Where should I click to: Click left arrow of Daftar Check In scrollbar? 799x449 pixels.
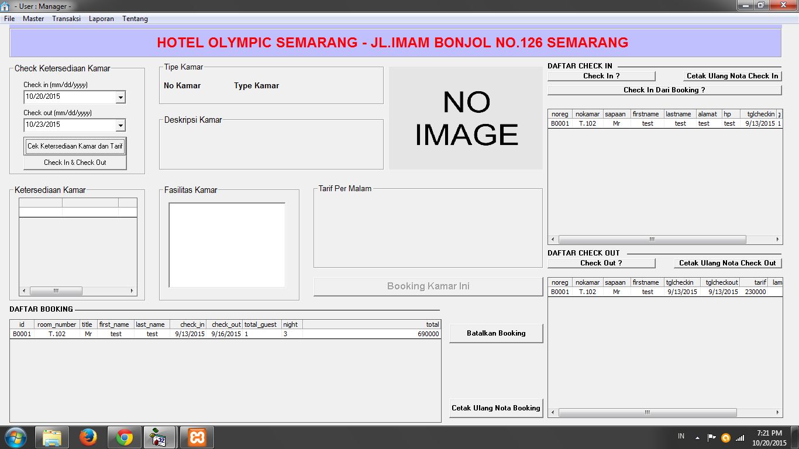coord(553,240)
